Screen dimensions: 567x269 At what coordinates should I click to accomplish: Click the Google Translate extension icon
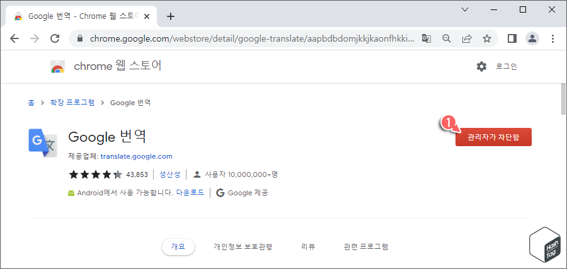pyautogui.click(x=43, y=143)
